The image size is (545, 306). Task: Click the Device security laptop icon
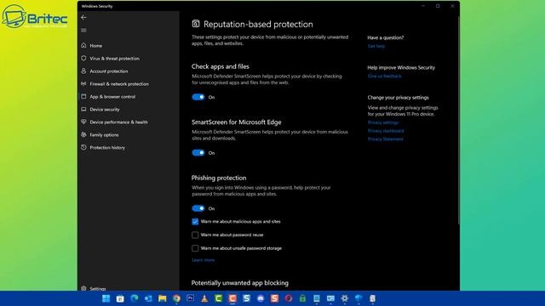(x=83, y=109)
